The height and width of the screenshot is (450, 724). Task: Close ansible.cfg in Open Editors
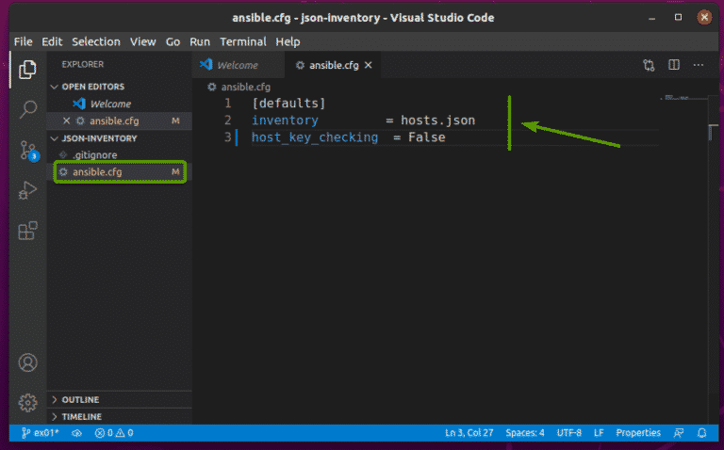coord(66,121)
